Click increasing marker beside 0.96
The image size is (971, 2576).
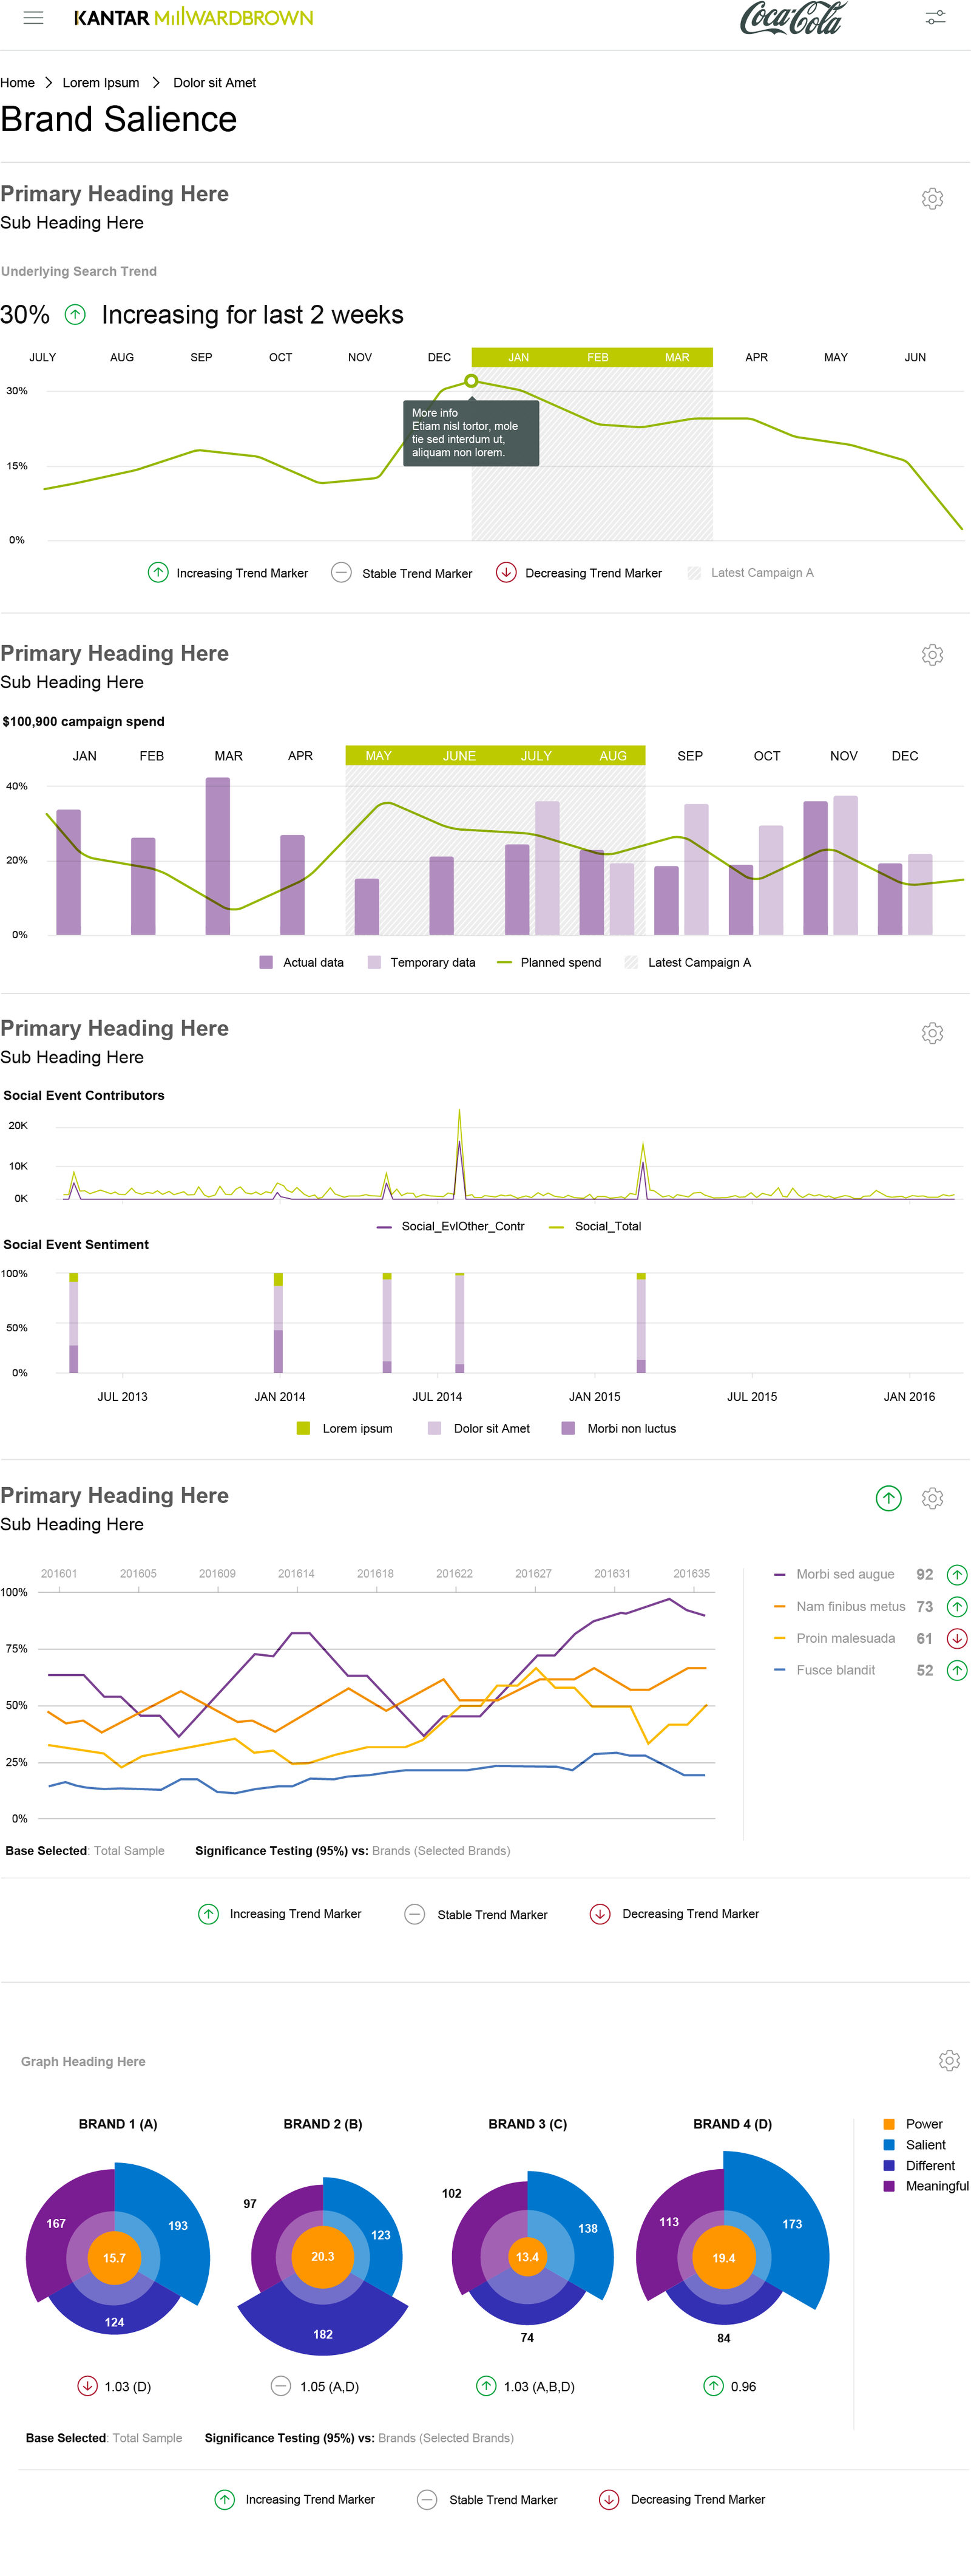(713, 2386)
